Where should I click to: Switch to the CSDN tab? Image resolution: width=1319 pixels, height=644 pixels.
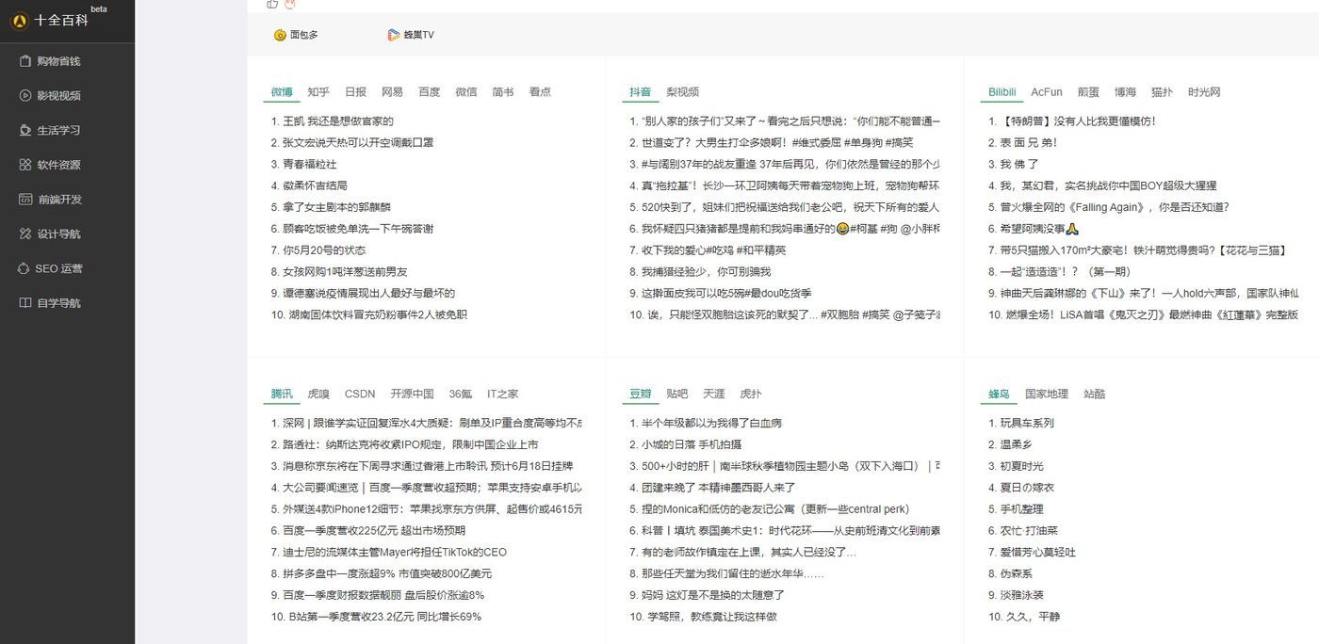pos(360,394)
